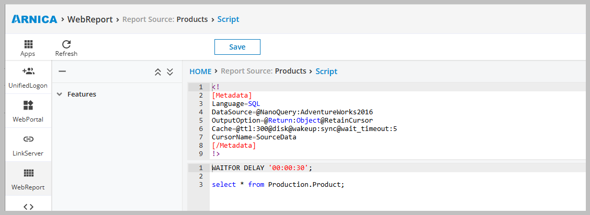The height and width of the screenshot is (215, 590).
Task: Collapse the Features section chevron
Action: click(x=60, y=94)
